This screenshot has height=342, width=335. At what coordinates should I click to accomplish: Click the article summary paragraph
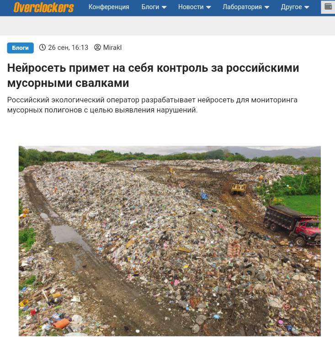pos(152,105)
